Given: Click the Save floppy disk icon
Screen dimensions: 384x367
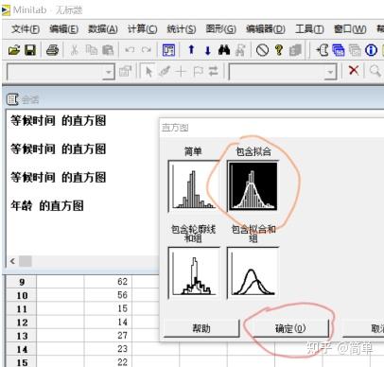Looking at the screenshot, I should pos(30,50).
